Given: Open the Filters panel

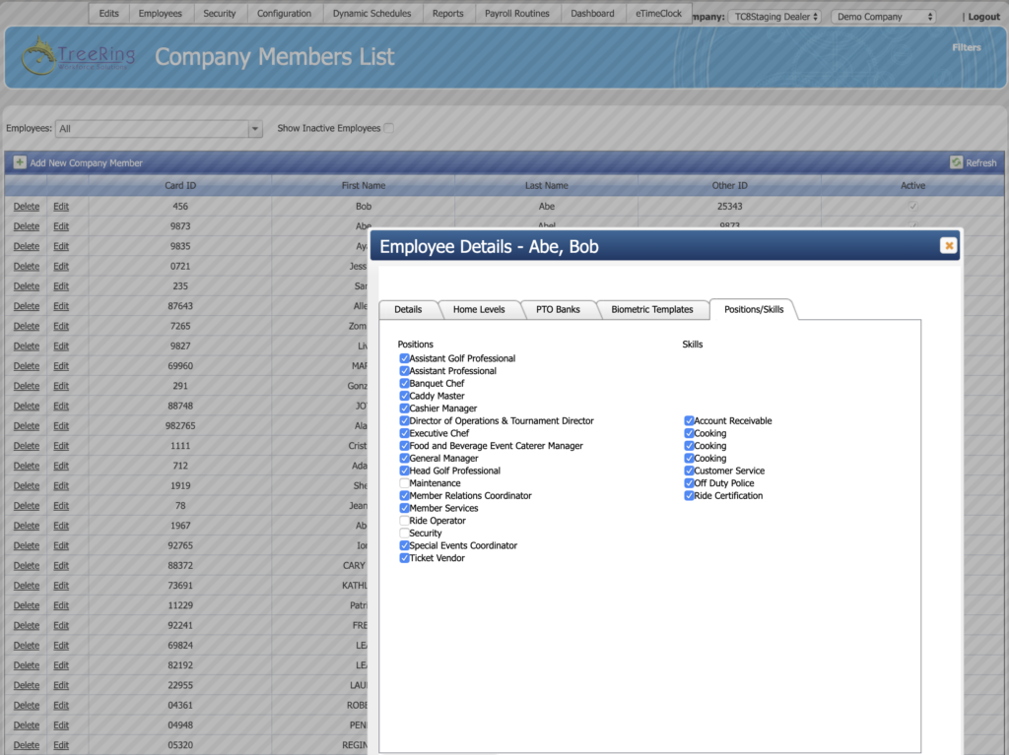Looking at the screenshot, I should [966, 46].
